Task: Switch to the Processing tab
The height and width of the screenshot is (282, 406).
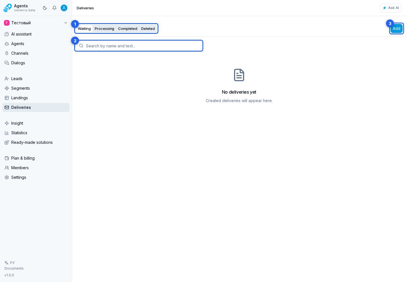Action: coord(104,28)
